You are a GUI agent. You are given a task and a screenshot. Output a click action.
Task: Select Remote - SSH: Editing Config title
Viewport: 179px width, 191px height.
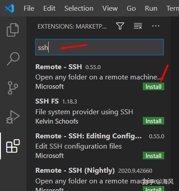tap(88, 136)
